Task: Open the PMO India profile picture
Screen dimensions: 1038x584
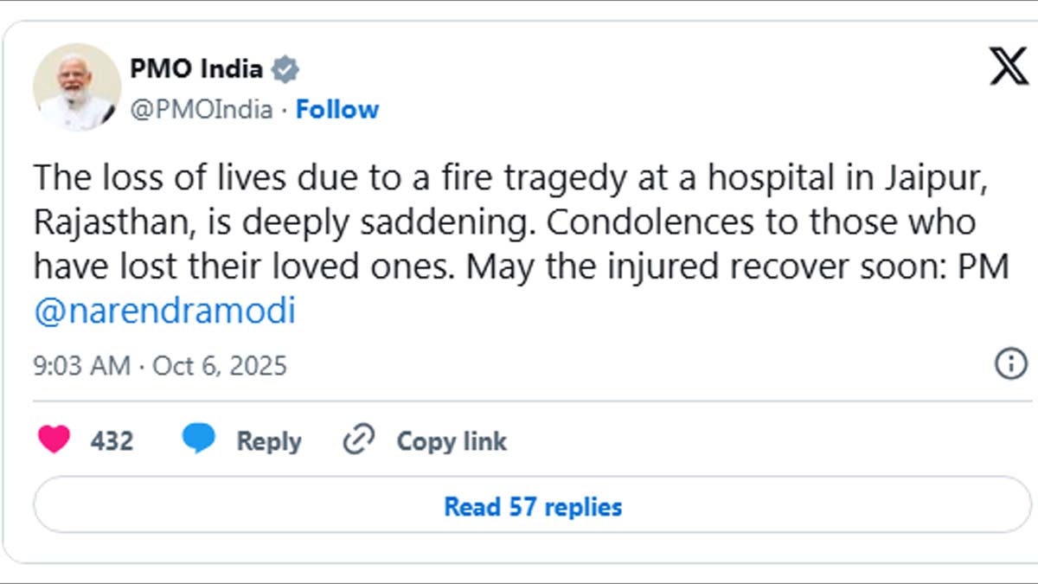Action: click(x=76, y=87)
